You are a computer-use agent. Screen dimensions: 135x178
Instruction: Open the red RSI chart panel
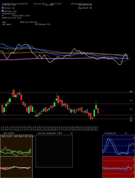pyautogui.click(x=119, y=167)
